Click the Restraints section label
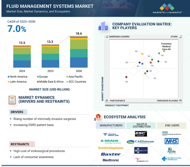190x167 pixels. click(x=20, y=144)
